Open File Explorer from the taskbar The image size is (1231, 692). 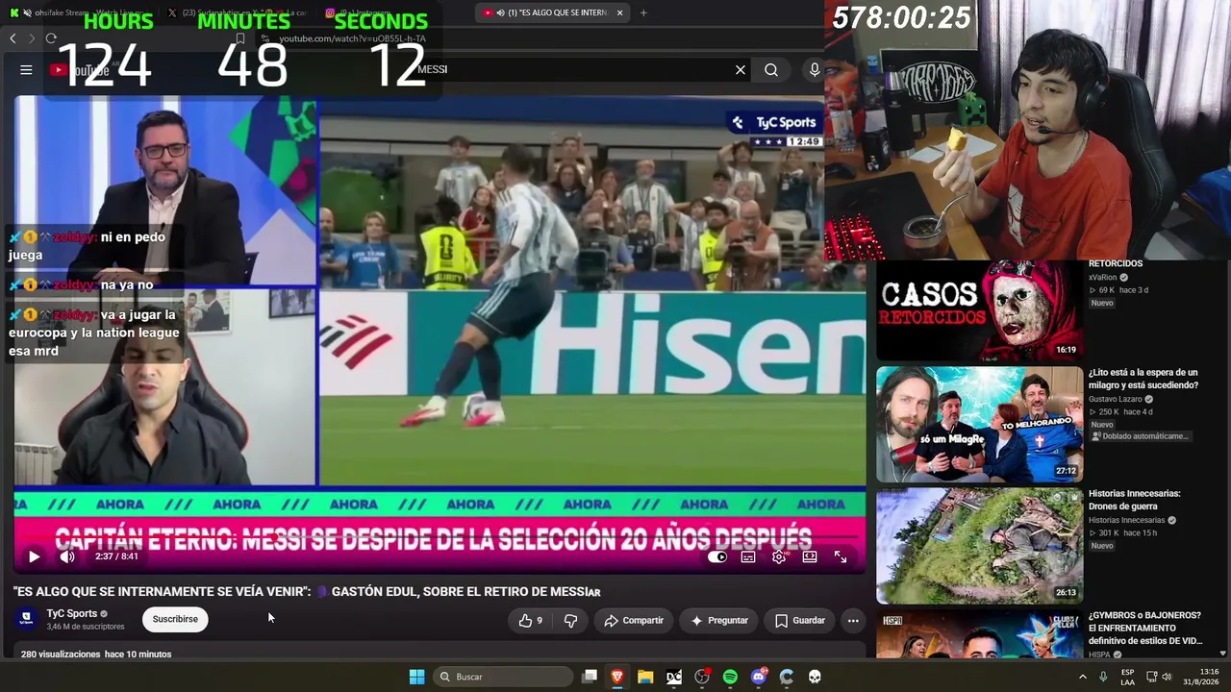(x=645, y=677)
